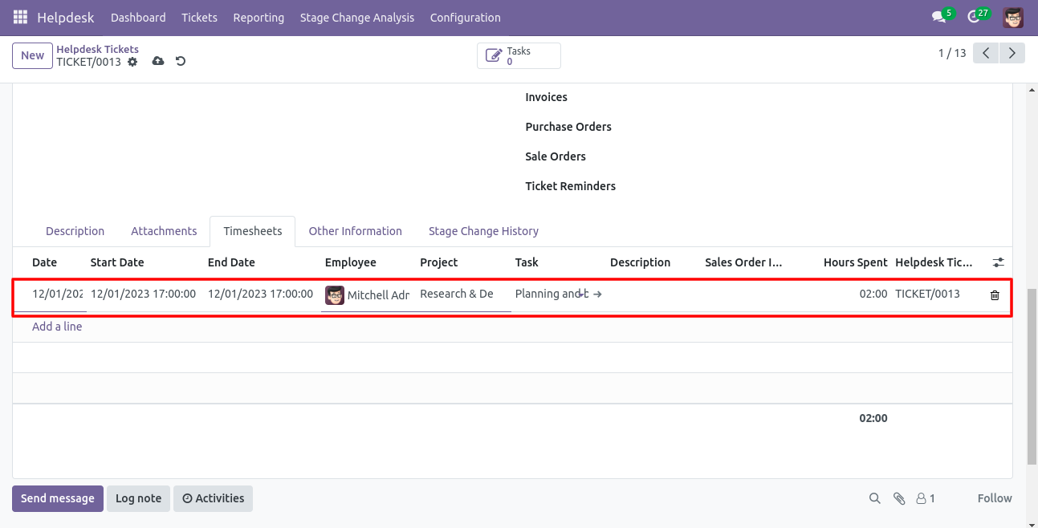
Task: Click the Invoices label
Action: tap(546, 97)
